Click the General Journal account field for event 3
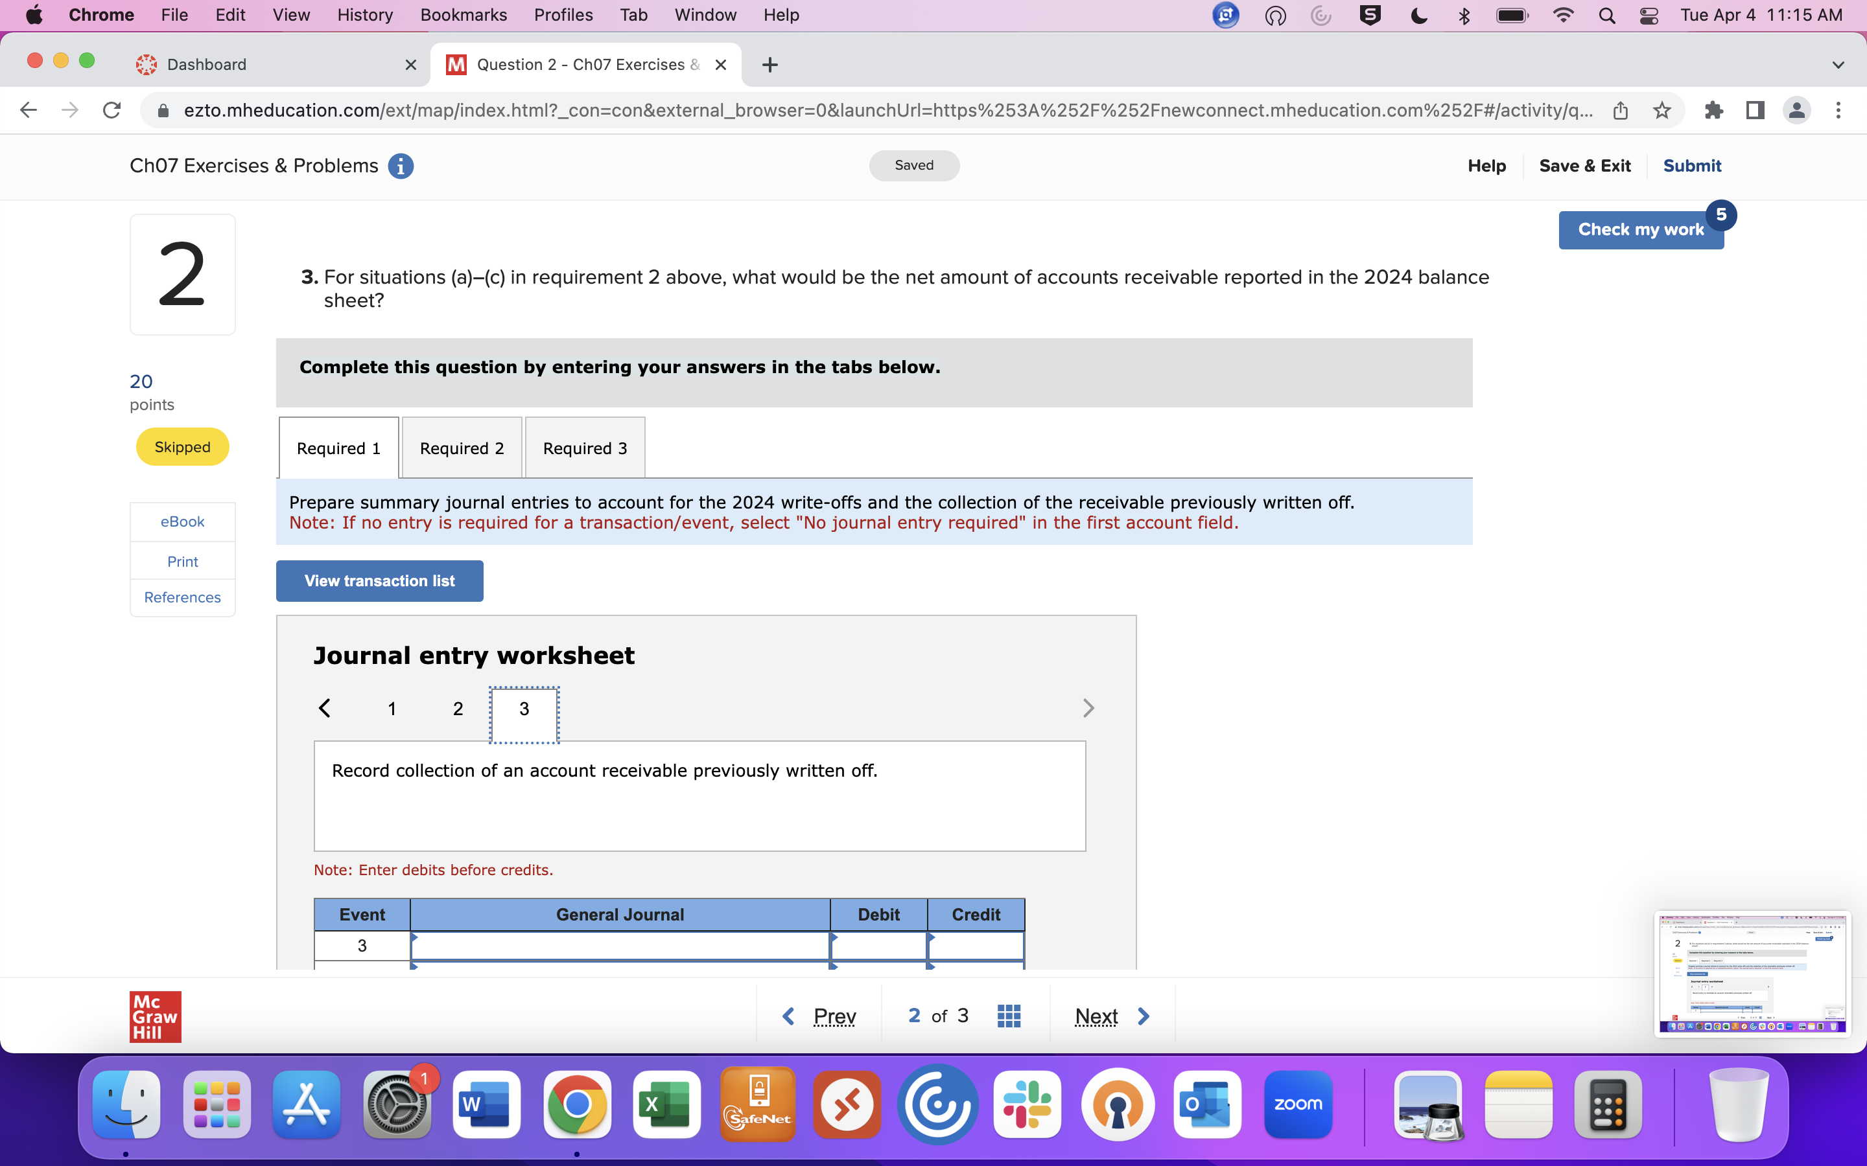The width and height of the screenshot is (1867, 1166). point(620,946)
